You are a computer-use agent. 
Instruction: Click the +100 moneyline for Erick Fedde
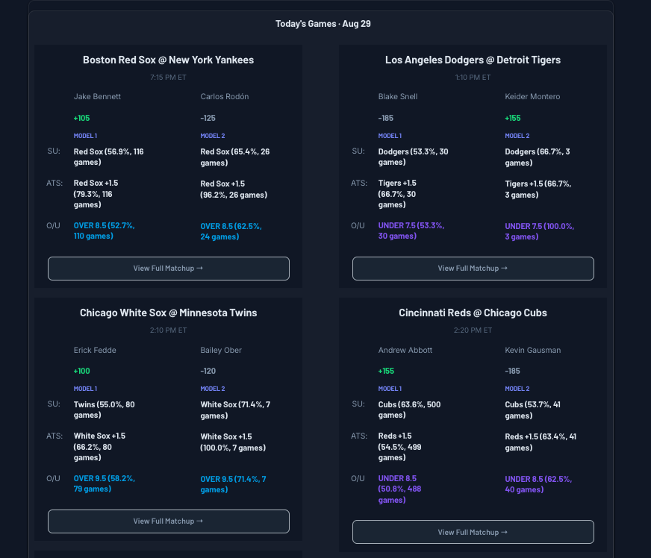pos(82,371)
